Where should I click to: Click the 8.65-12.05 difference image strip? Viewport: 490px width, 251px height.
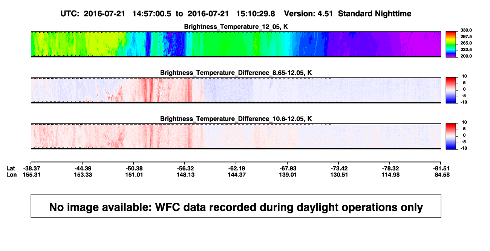click(236, 90)
